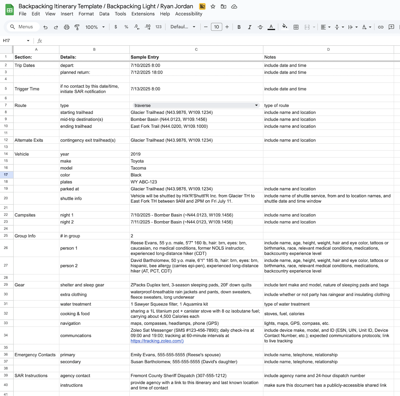Open the borders tool
Viewport: 400px width, 396px height.
coord(296,27)
